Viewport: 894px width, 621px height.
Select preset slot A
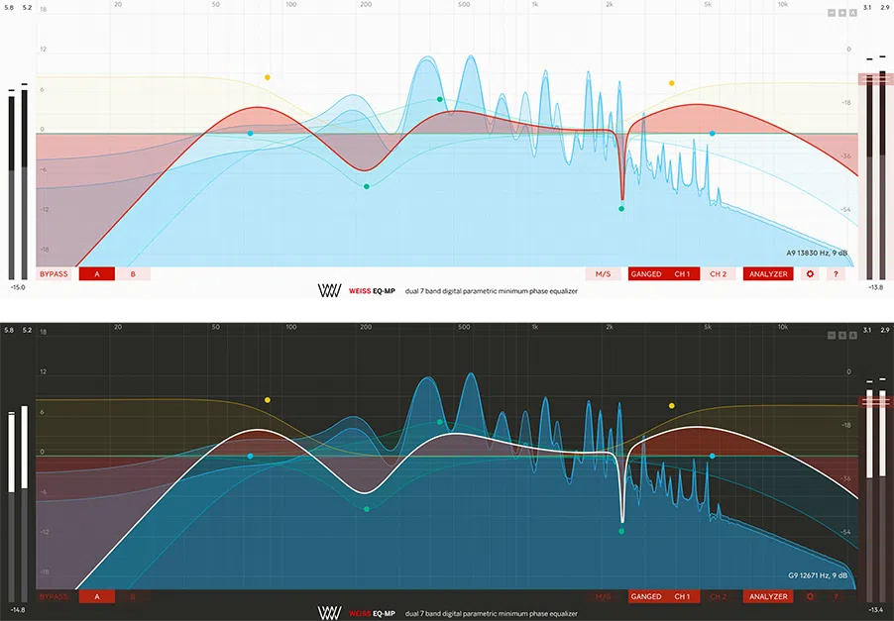(96, 273)
